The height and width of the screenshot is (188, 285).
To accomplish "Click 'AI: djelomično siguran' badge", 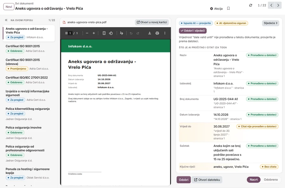I will click(x=231, y=23).
